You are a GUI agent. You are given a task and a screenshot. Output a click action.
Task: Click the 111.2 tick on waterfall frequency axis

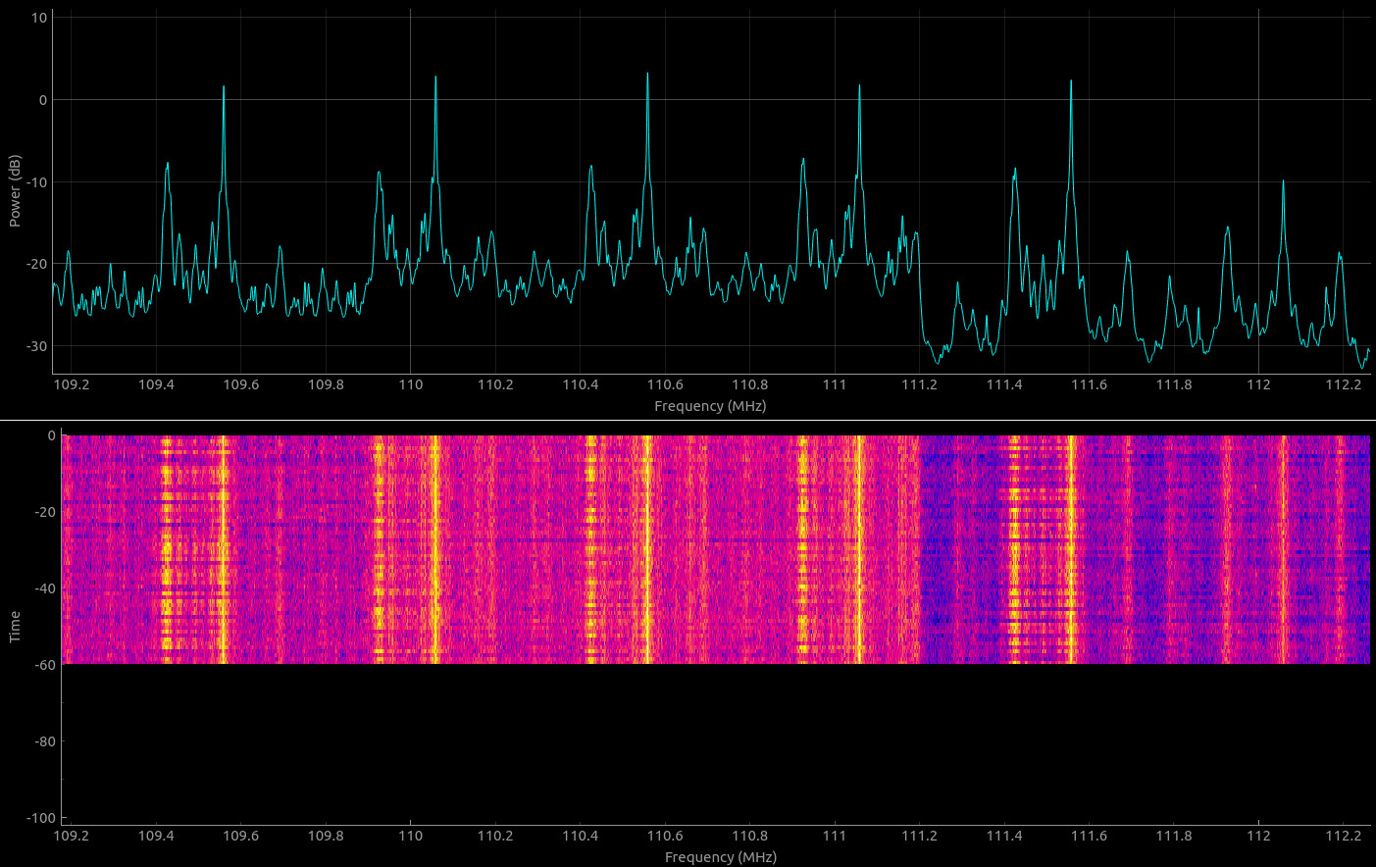click(919, 836)
